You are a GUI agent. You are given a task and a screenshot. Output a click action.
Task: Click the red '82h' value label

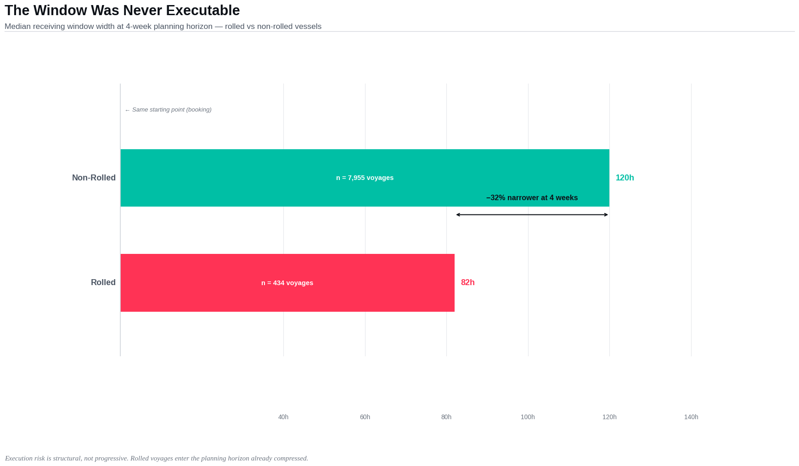(x=467, y=282)
